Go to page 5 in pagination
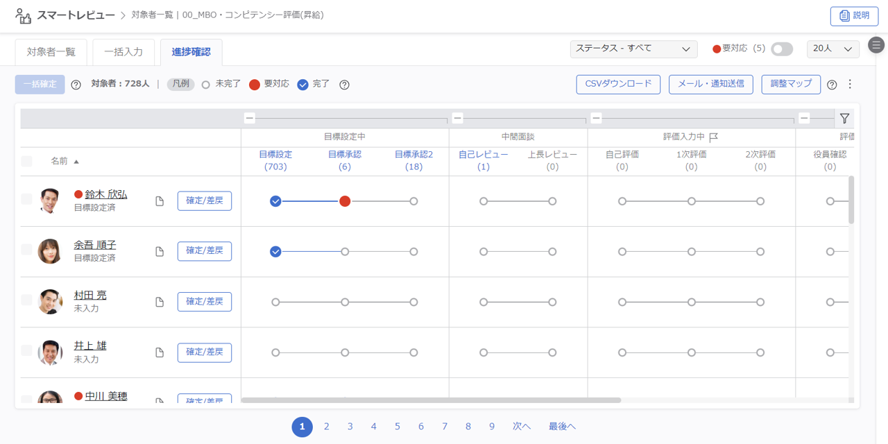The image size is (888, 444). (x=398, y=427)
